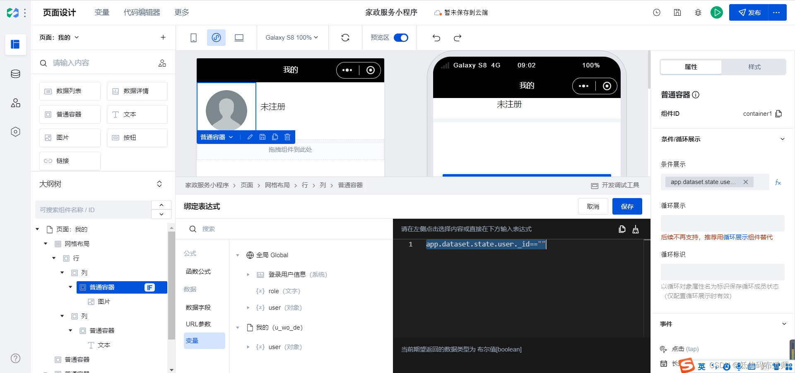Open the 普通容器 dropdown on canvas toolbar

pyautogui.click(x=217, y=137)
